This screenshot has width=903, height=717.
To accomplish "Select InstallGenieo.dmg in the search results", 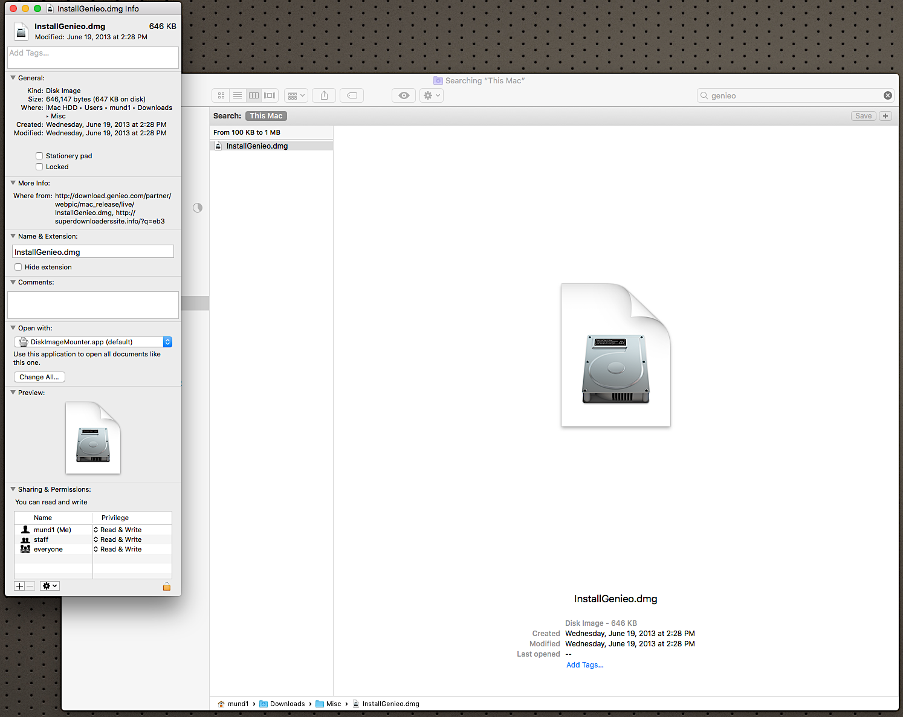I will 271,146.
